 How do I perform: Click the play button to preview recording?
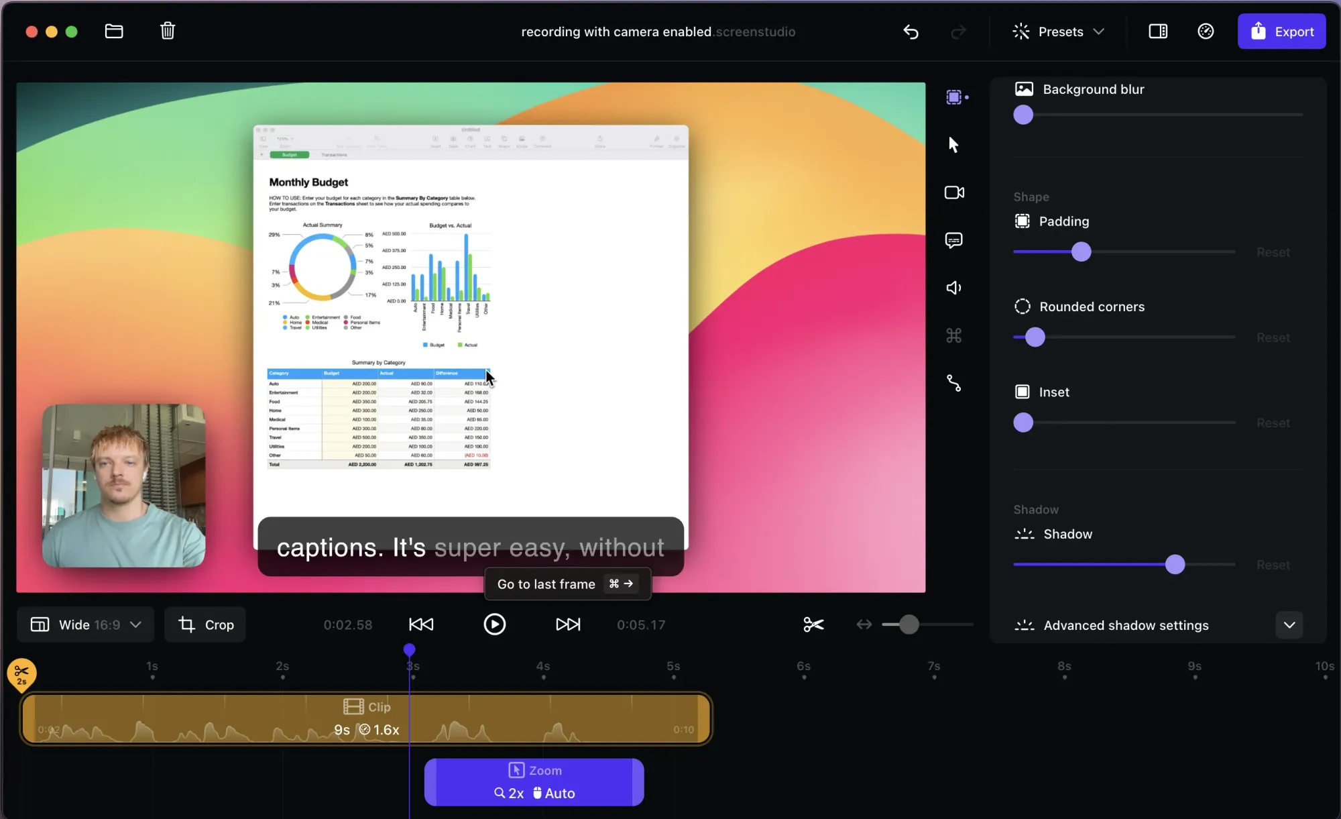(x=494, y=624)
